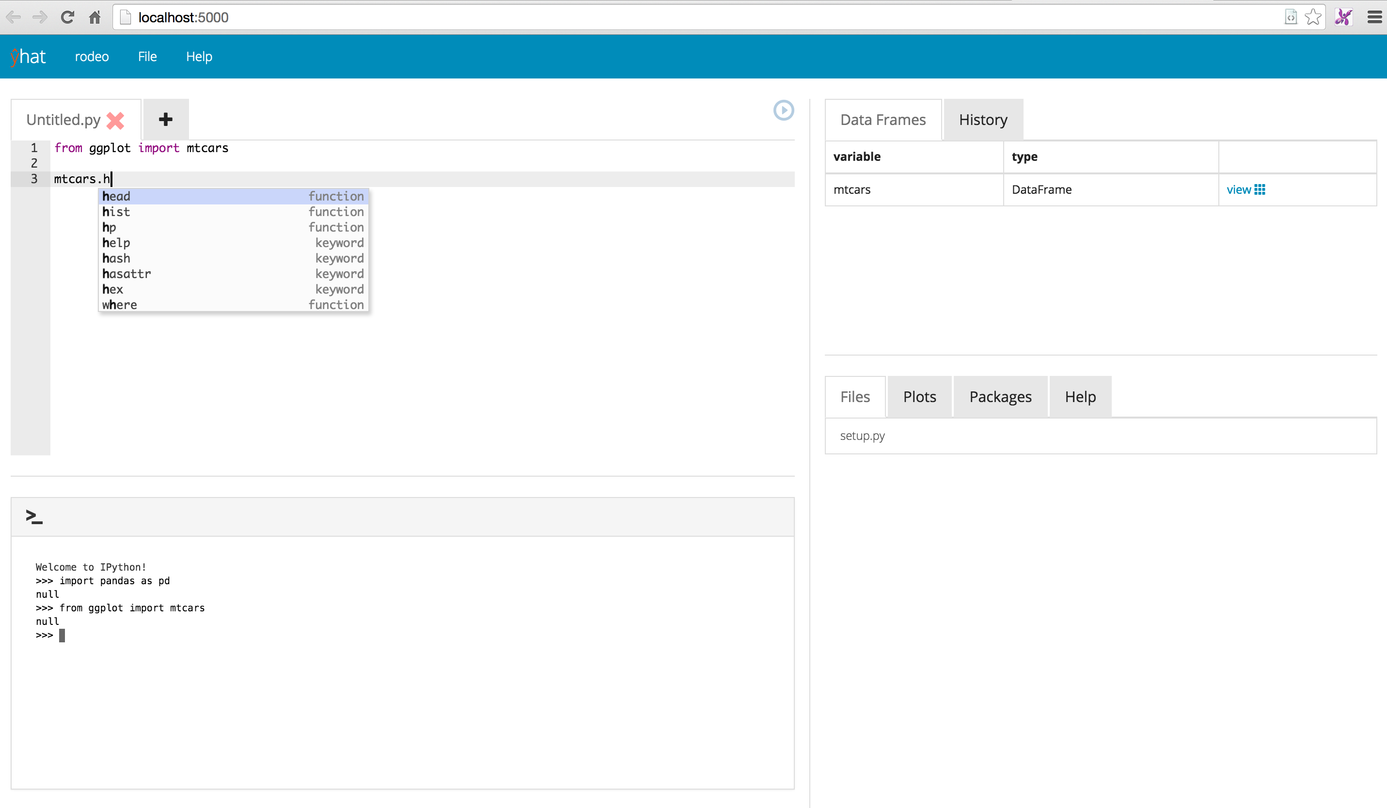
Task: Click the rodeo menu item
Action: click(92, 57)
